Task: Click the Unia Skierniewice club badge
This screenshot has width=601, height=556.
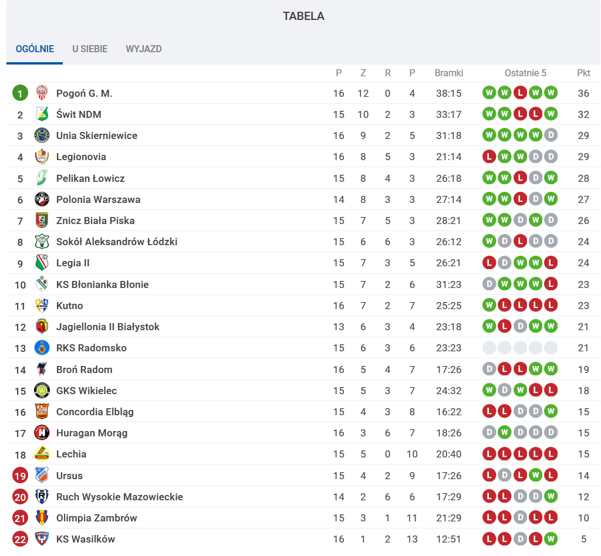Action: click(42, 135)
